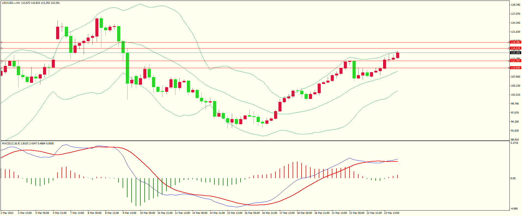Click the 15 Mar 13:00 time label

[x=235, y=213]
